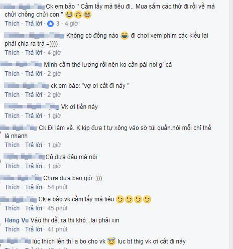Open Hang Vu's profile link
The image size is (233, 249).
point(17,220)
